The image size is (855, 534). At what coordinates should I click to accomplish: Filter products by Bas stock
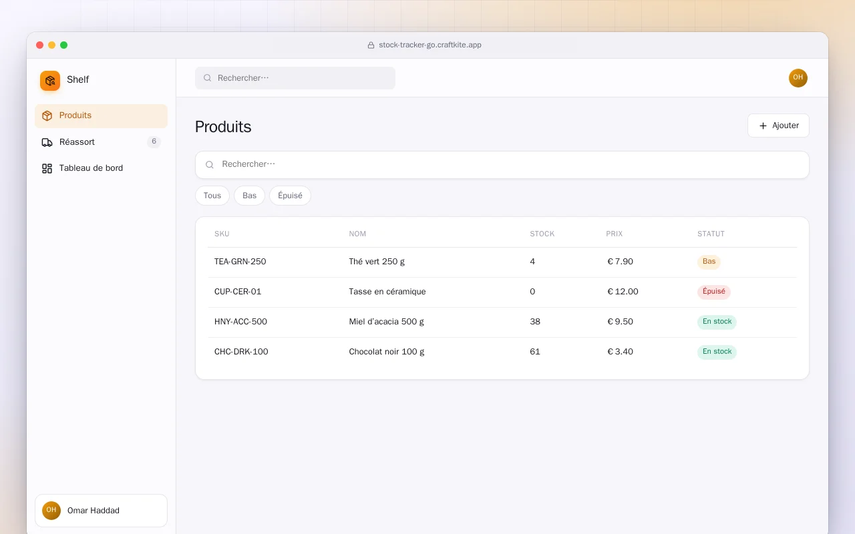point(249,196)
